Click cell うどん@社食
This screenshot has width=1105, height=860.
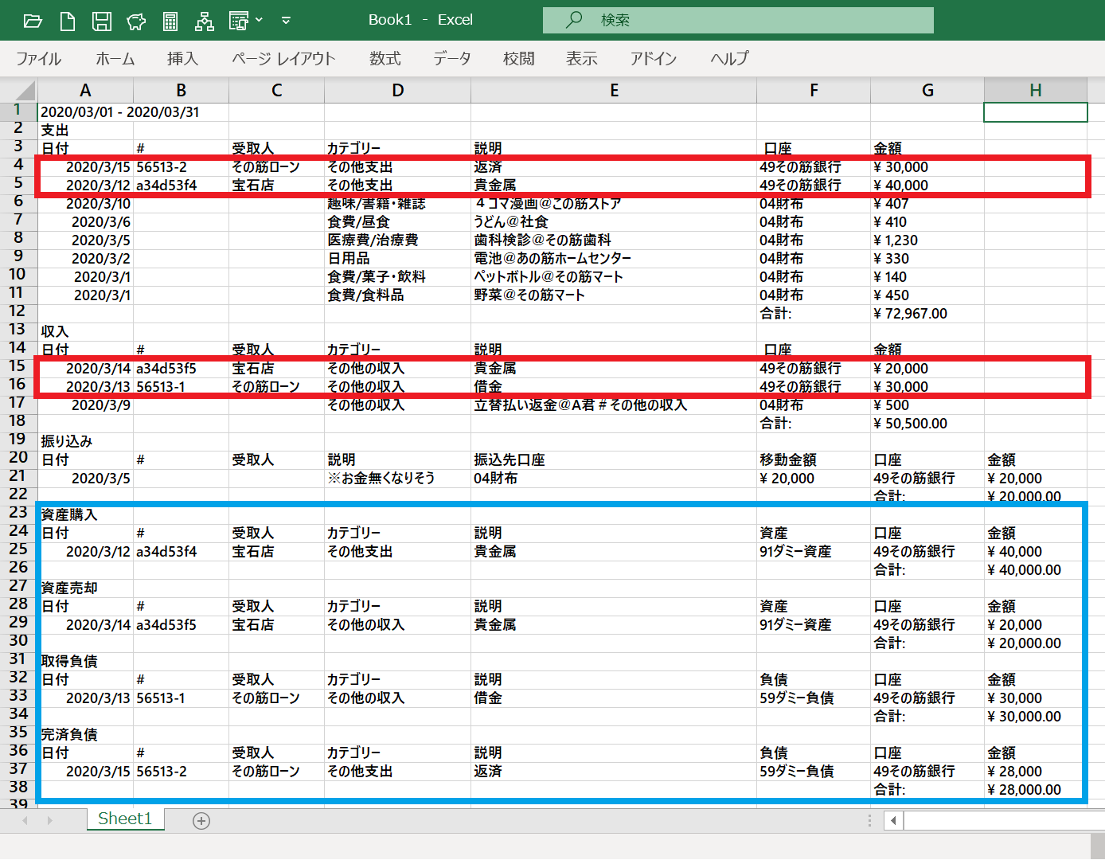click(614, 222)
